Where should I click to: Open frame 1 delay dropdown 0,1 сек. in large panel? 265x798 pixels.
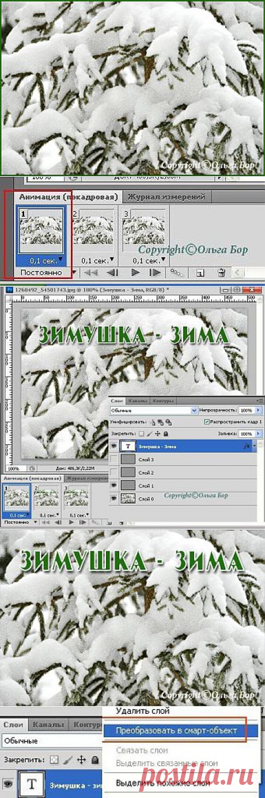click(x=45, y=260)
